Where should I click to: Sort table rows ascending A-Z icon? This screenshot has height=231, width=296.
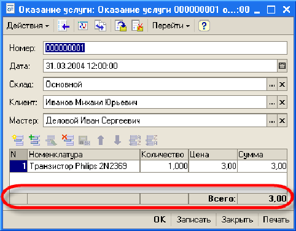(x=134, y=140)
